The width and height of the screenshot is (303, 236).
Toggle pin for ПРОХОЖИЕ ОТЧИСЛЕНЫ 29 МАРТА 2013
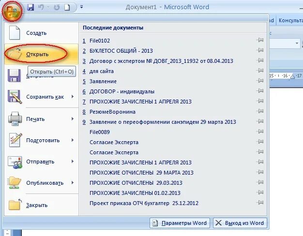point(260,172)
